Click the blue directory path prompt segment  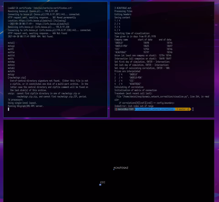click(x=155, y=109)
